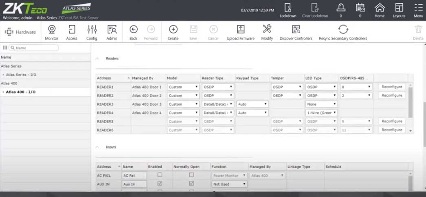The height and width of the screenshot is (197, 426).
Task: Open READER3 Keypad Type dropdown
Action: [253, 104]
